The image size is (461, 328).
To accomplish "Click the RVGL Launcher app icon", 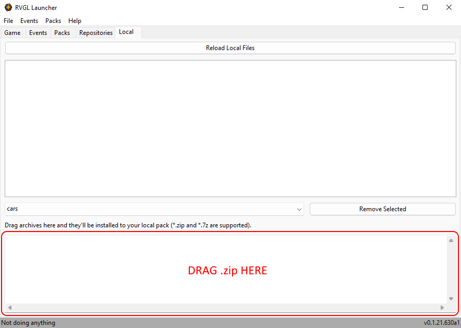I will [8, 7].
